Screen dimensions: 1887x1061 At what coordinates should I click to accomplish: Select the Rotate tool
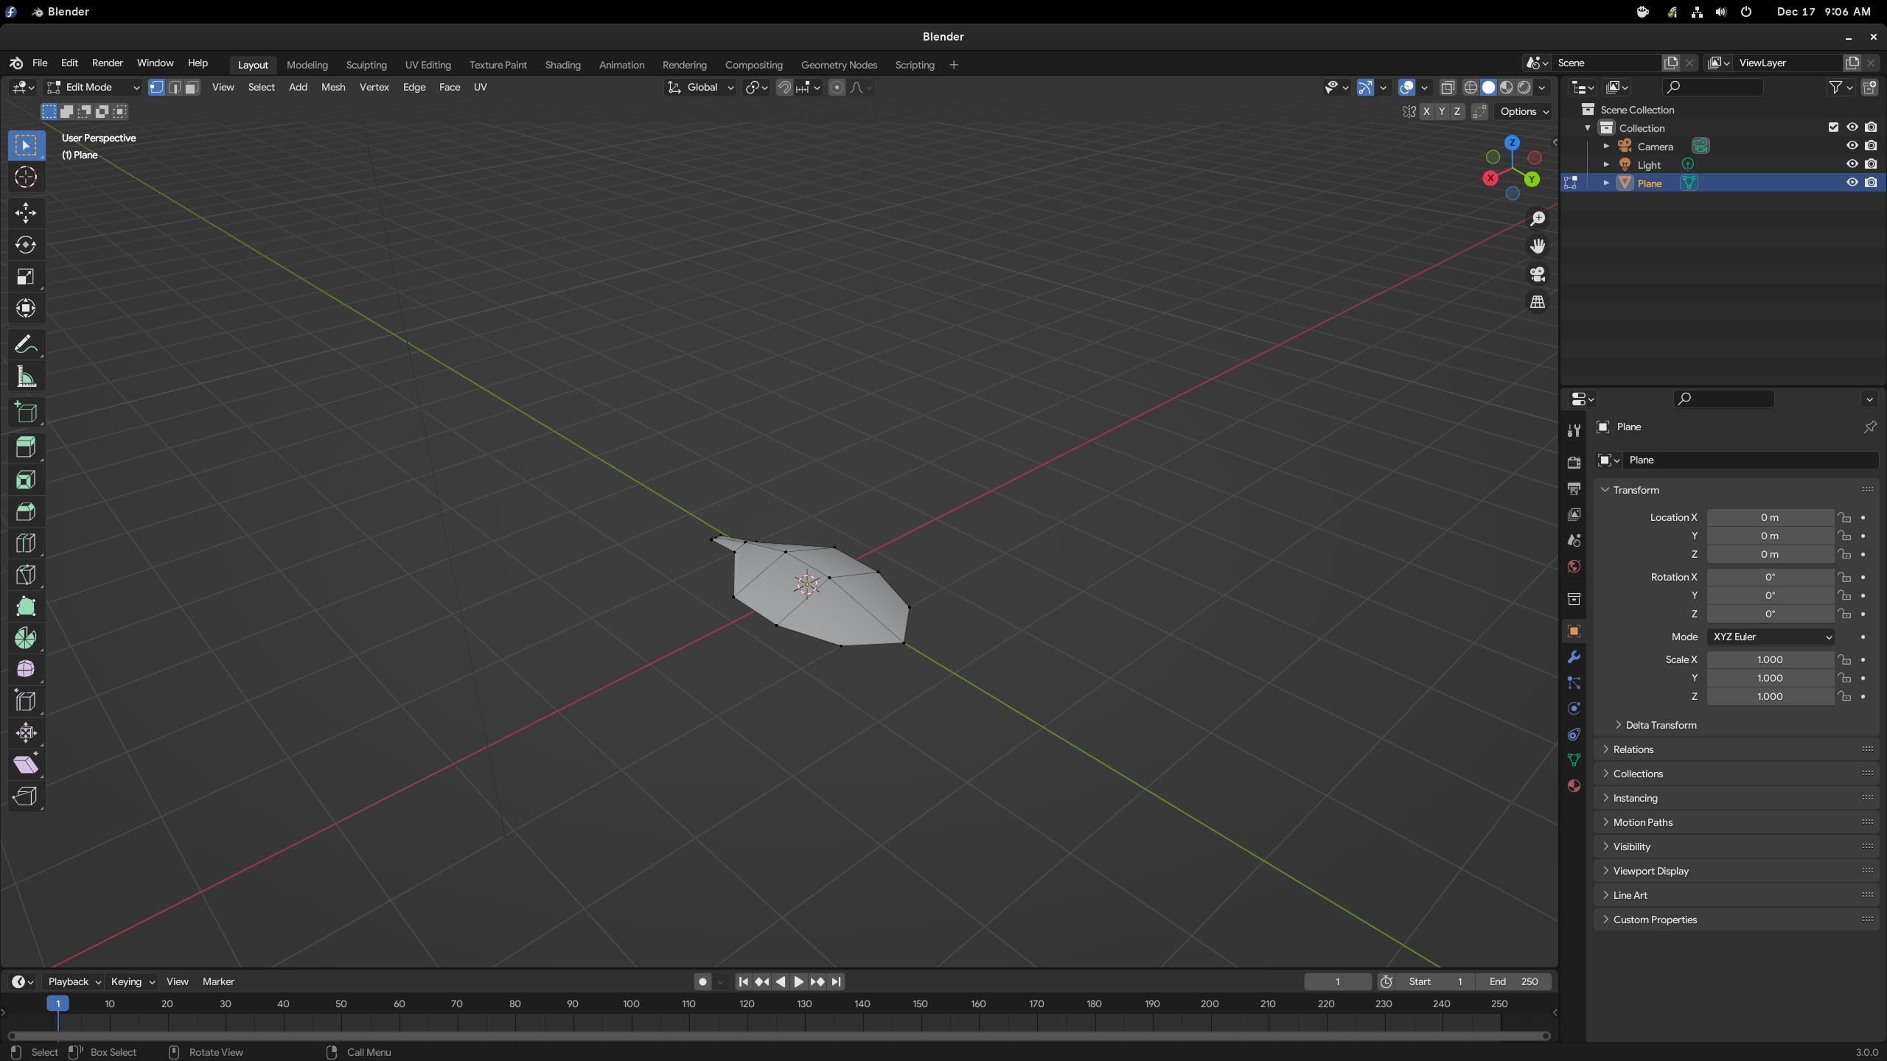[x=26, y=245]
